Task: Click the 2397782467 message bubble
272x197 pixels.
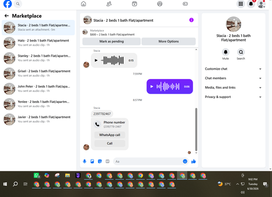Action: click(x=102, y=114)
